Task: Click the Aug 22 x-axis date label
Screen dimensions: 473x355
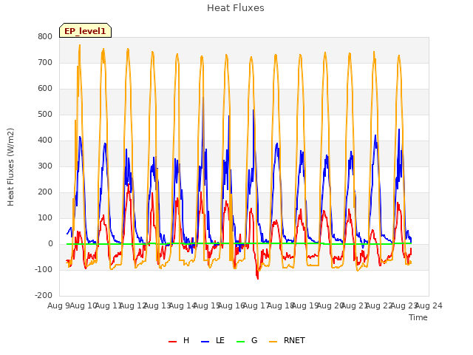Action: pos(379,305)
